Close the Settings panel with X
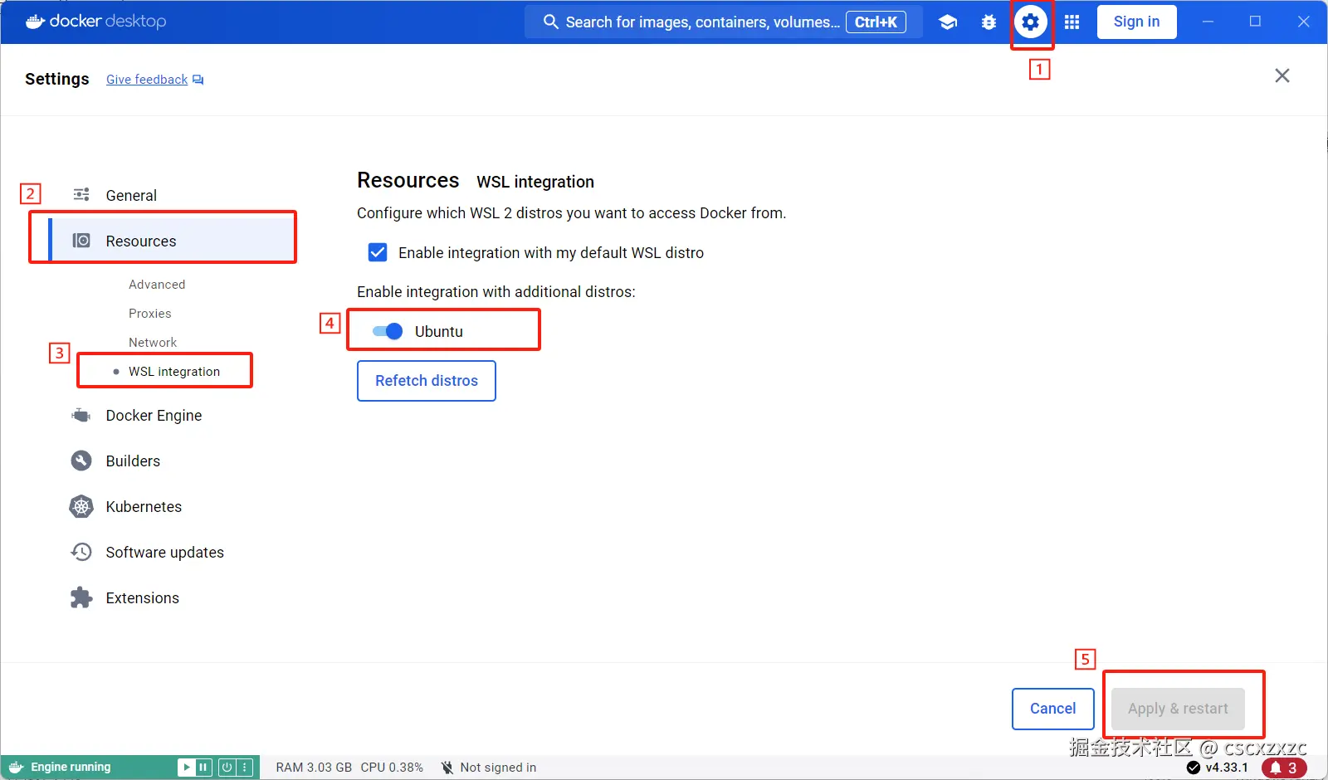Image resolution: width=1328 pixels, height=780 pixels. tap(1282, 76)
